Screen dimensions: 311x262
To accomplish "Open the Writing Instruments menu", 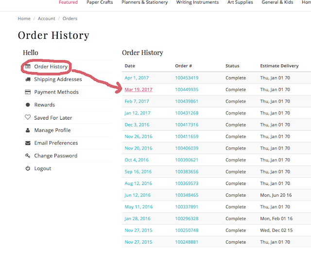I will click(x=198, y=2).
